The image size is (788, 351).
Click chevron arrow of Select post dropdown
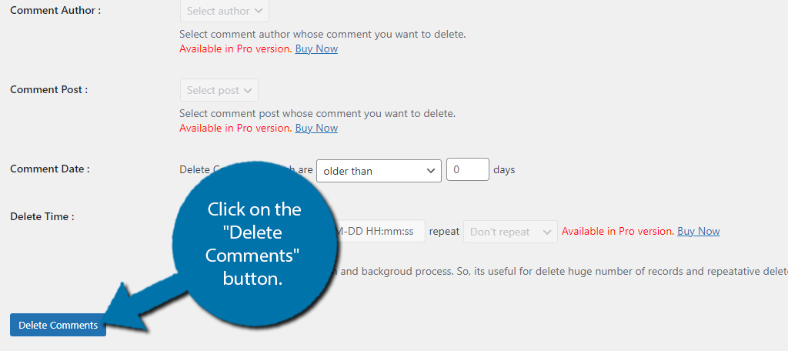(x=247, y=91)
